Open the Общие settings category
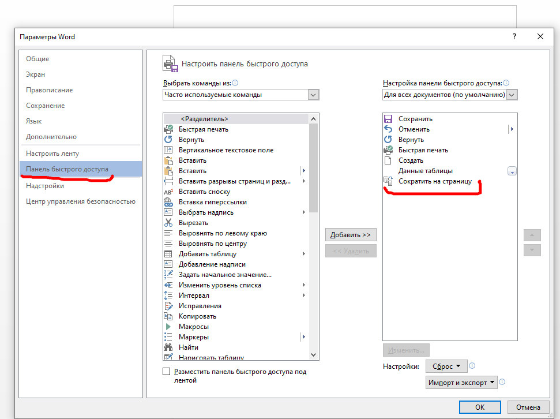The image size is (560, 419). (37, 59)
